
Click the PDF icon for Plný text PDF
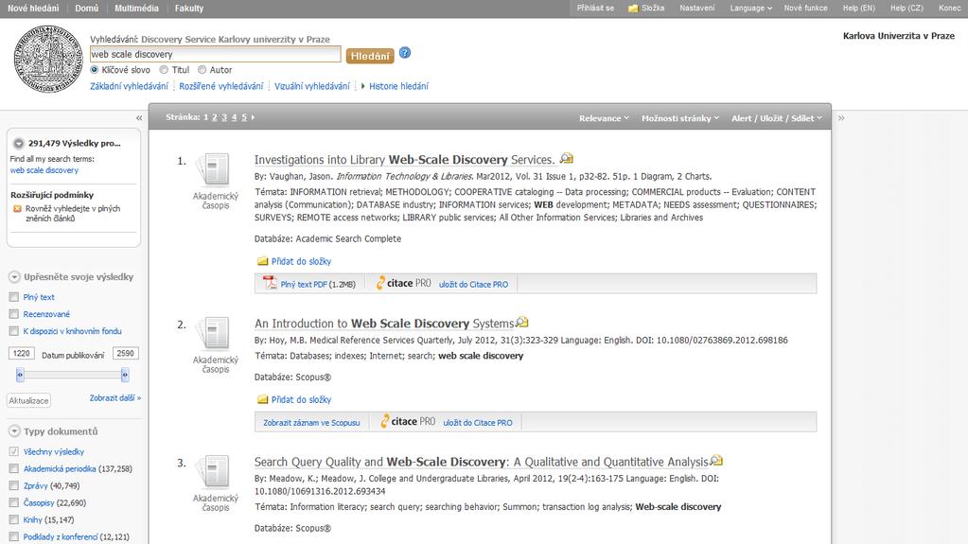[x=270, y=283]
